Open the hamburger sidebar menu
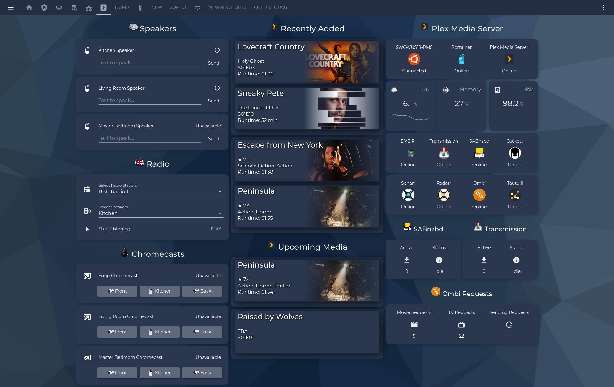The image size is (614, 387). 11,7
